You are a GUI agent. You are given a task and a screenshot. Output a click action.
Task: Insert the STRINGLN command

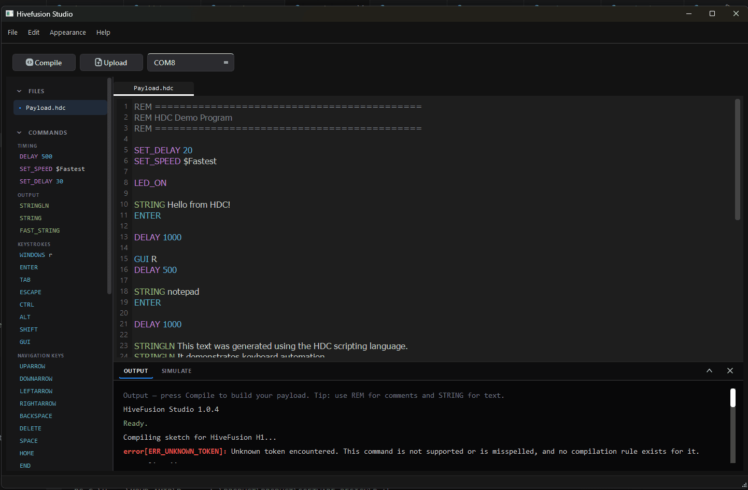point(34,206)
